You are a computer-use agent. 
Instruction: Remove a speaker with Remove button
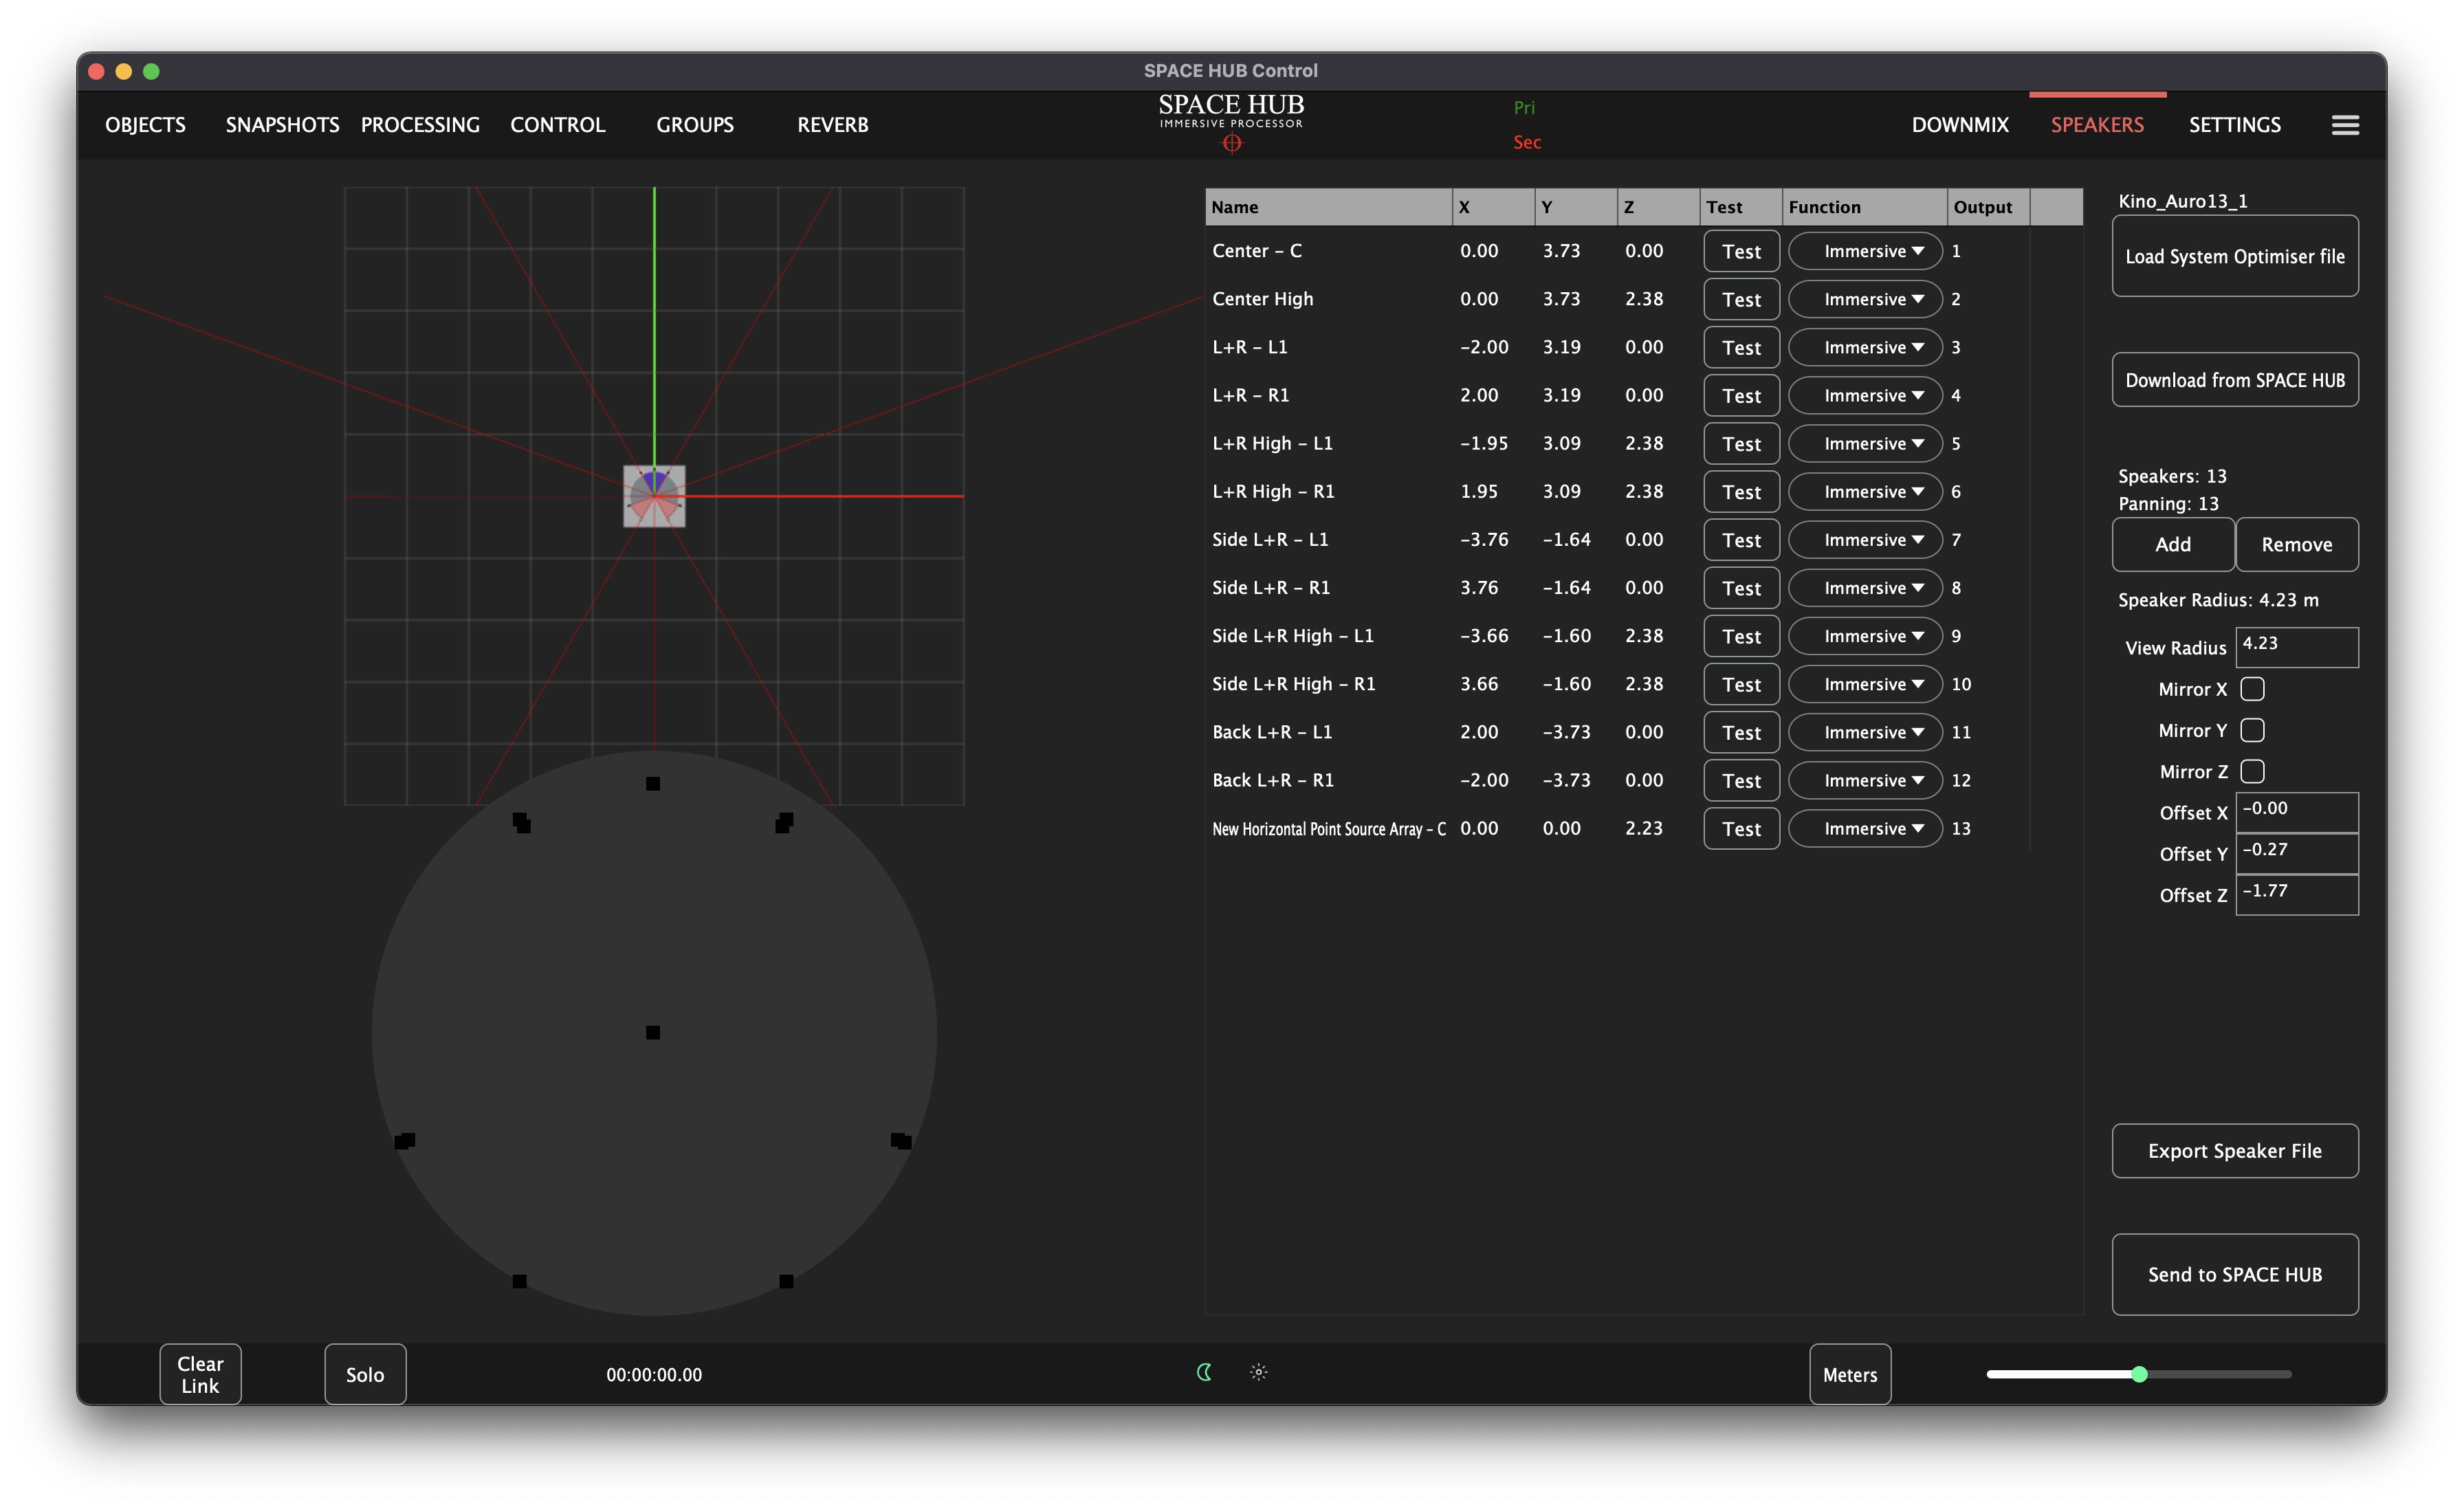(2297, 544)
